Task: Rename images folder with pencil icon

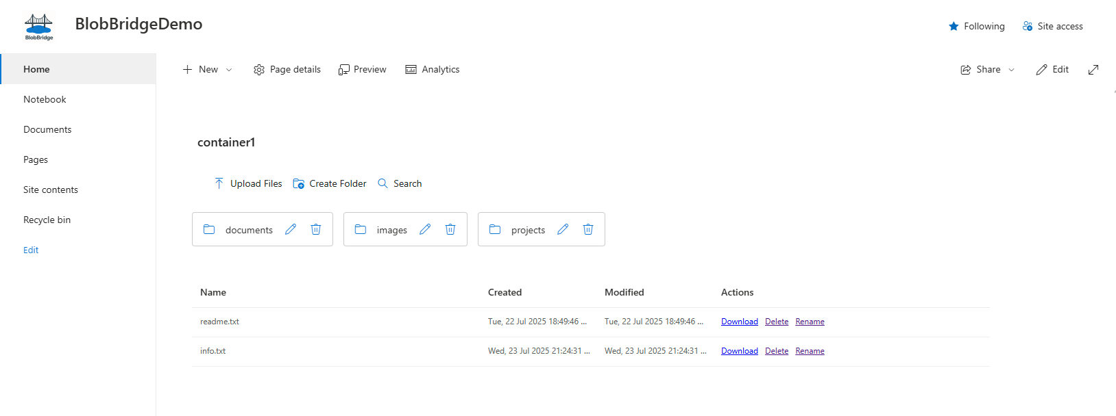Action: point(425,229)
